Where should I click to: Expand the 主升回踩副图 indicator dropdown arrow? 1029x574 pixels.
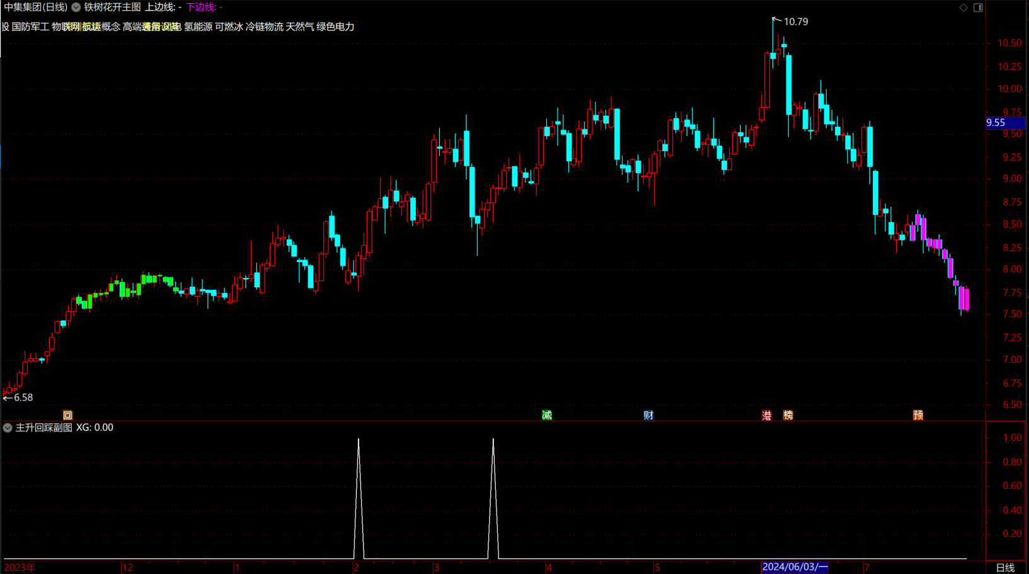tap(8, 428)
